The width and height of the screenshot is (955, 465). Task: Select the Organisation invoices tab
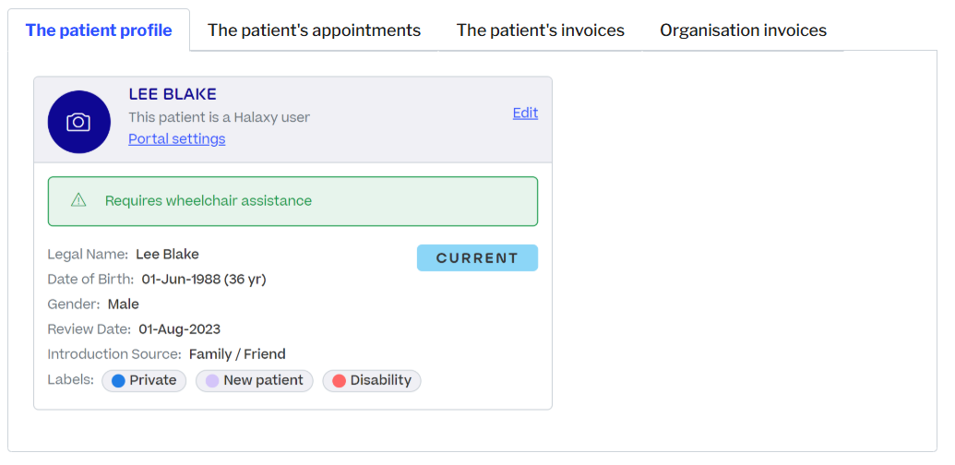point(743,30)
